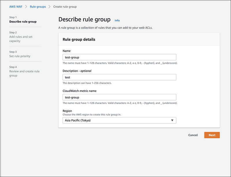The width and height of the screenshot is (231, 177).
Task: Select the CloudWatch metric name field
Action: [119, 97]
